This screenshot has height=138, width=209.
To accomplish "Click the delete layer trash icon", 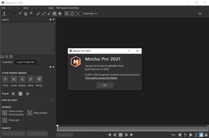I will click(x=11, y=57).
